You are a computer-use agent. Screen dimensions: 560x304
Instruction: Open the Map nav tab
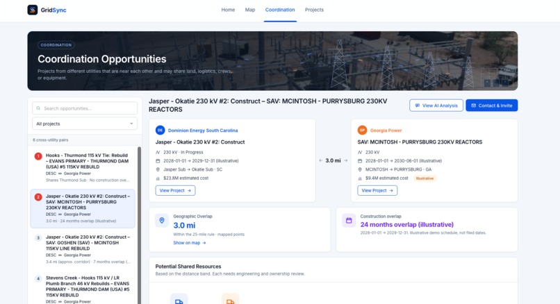[250, 10]
